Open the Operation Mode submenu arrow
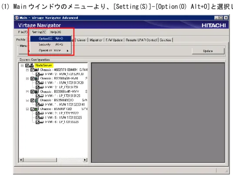 click(x=68, y=51)
